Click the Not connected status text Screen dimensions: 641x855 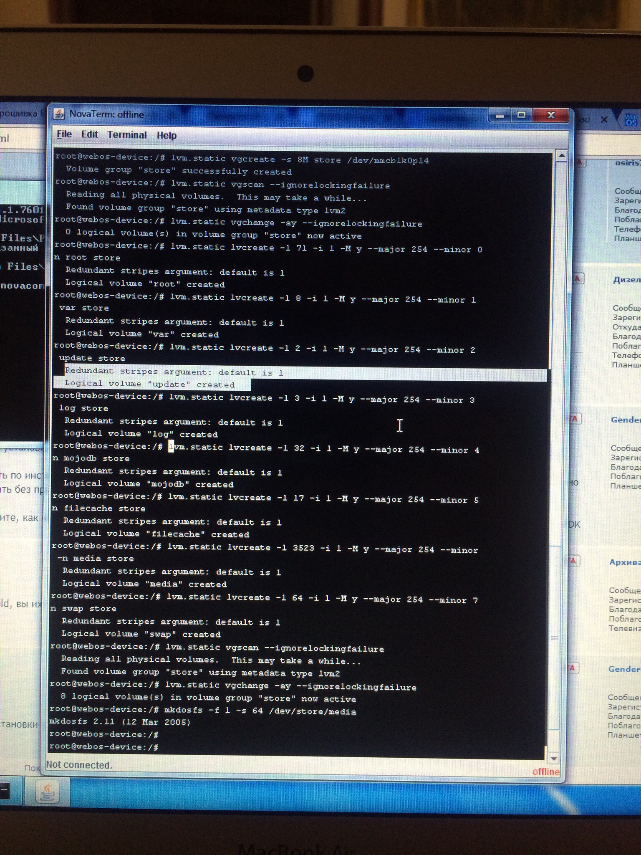(x=79, y=765)
